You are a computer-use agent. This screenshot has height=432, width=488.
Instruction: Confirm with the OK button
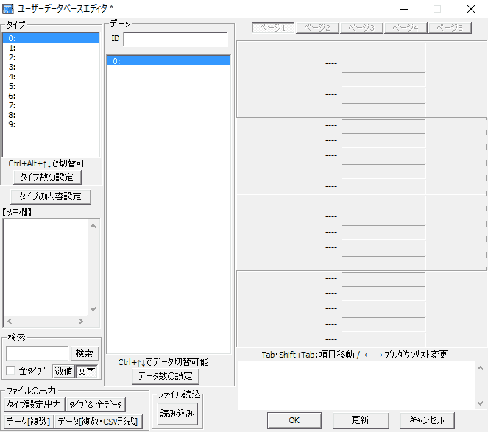[294, 420]
